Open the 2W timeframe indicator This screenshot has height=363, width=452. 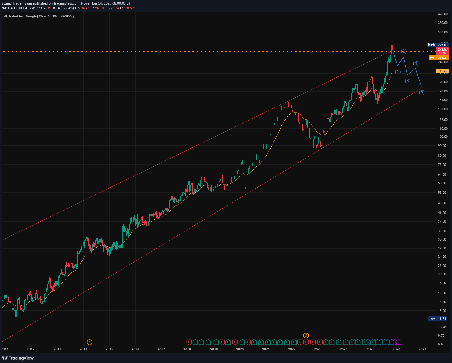[33, 8]
